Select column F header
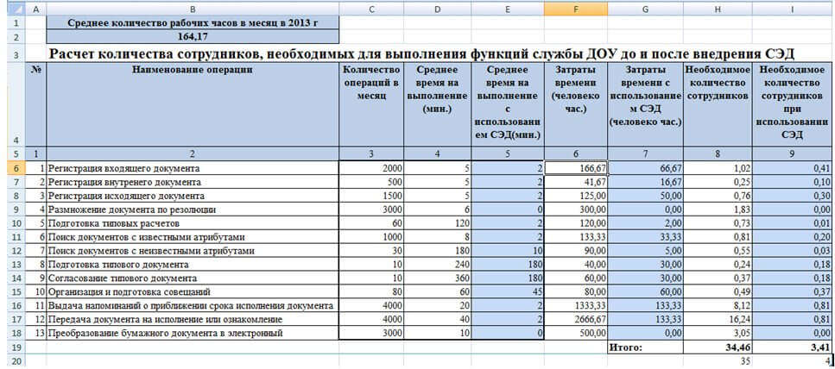 [576, 7]
